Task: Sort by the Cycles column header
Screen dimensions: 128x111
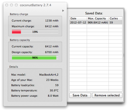Action: [x=115, y=18]
